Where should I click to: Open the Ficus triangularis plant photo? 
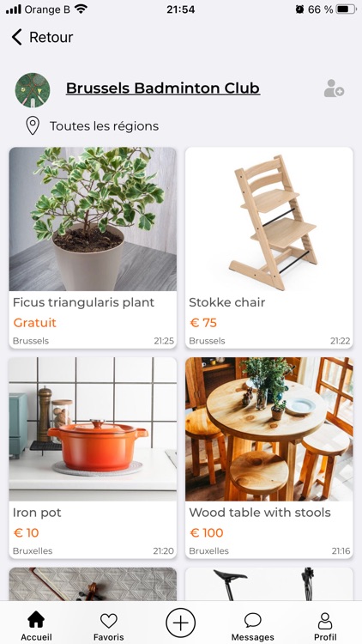click(93, 219)
